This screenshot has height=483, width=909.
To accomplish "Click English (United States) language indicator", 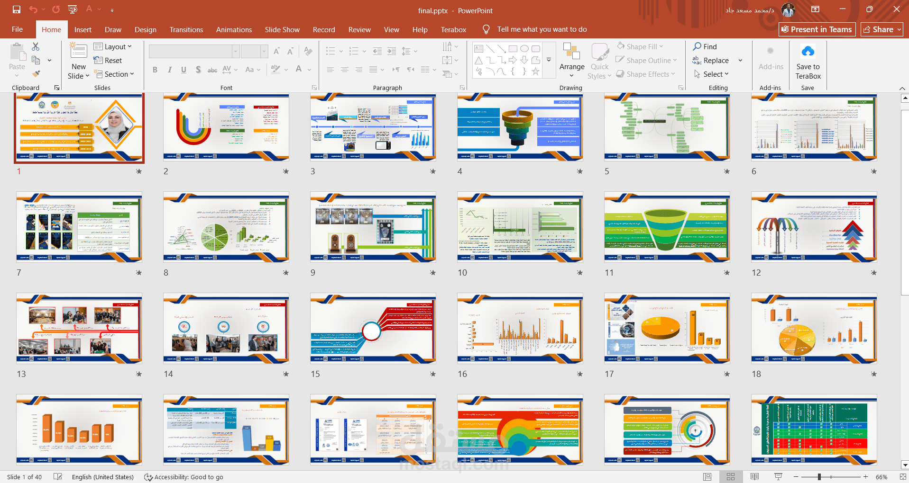I will point(103,477).
